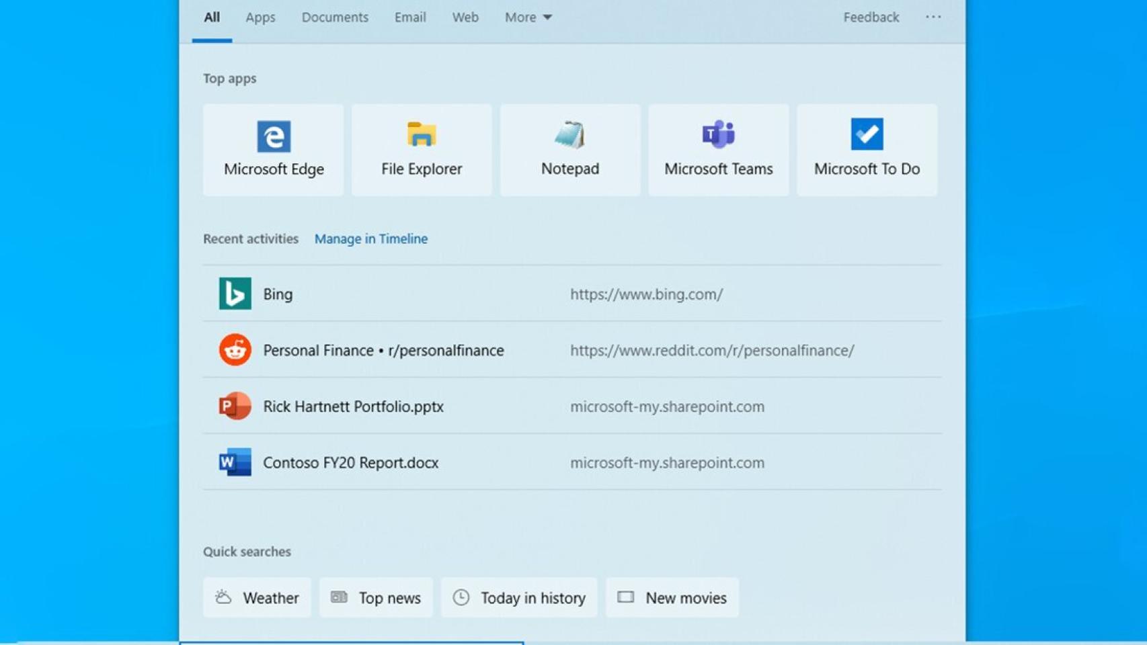Image resolution: width=1147 pixels, height=645 pixels.
Task: Click the Feedback button
Action: coord(871,17)
